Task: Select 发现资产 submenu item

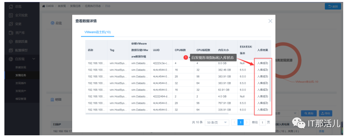Action: tap(21, 91)
